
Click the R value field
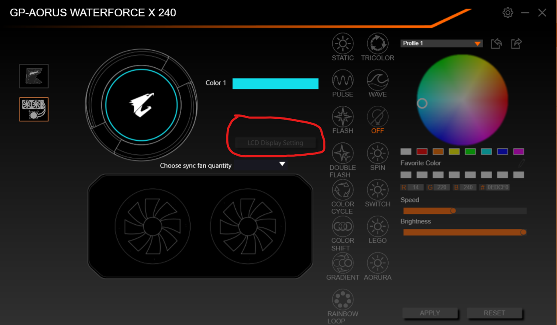pyautogui.click(x=416, y=187)
